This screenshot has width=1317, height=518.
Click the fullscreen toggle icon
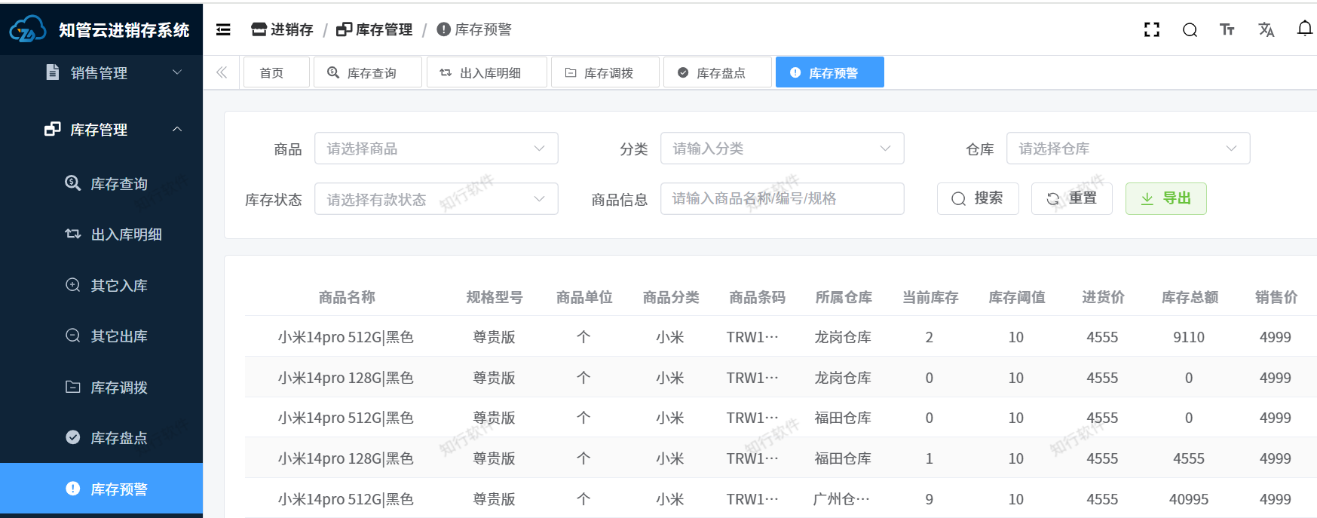pyautogui.click(x=1151, y=29)
